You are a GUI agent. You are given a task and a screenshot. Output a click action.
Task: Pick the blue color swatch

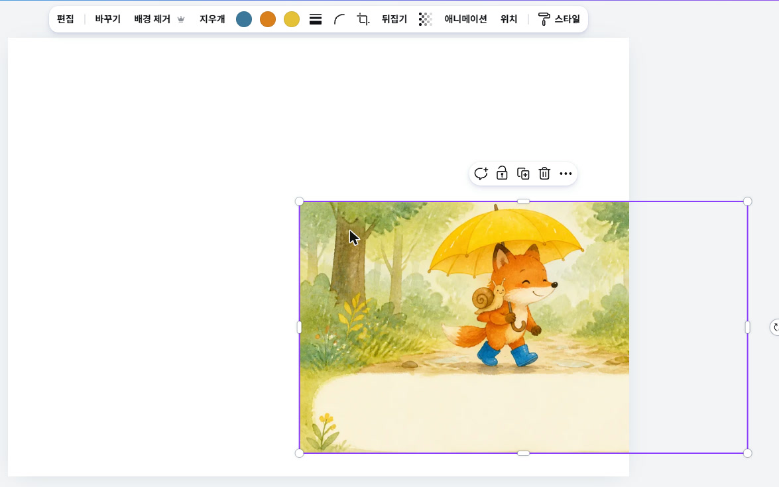pyautogui.click(x=244, y=19)
